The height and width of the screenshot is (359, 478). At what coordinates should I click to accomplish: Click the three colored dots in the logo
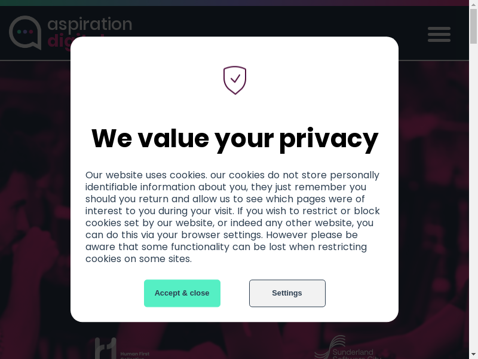tap(25, 32)
